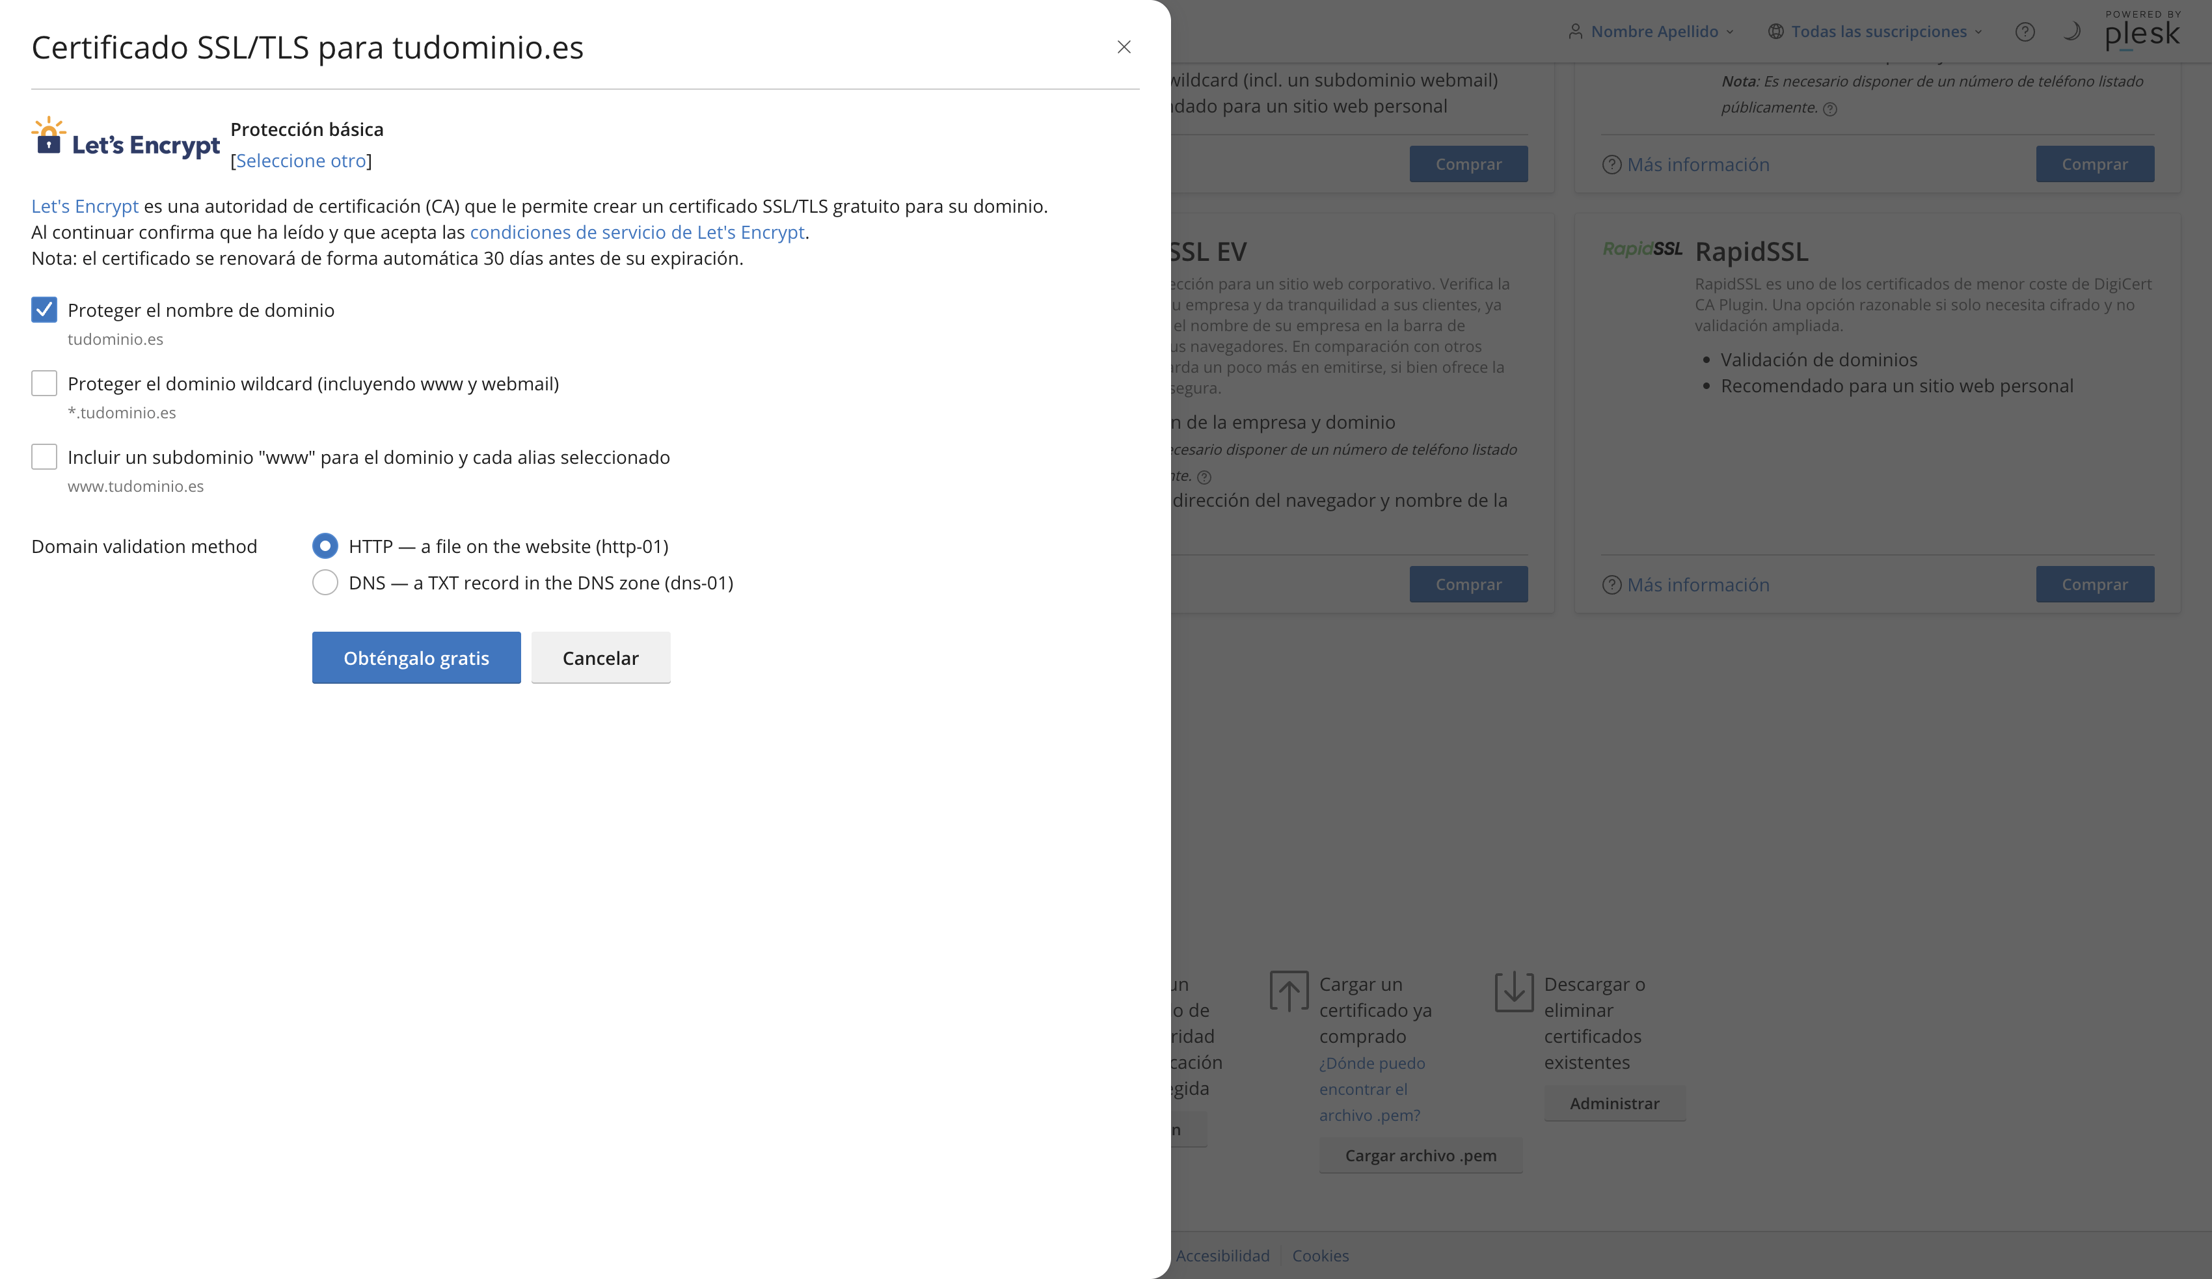Image resolution: width=2212 pixels, height=1279 pixels.
Task: Click the user profile icon
Action: pyautogui.click(x=1576, y=32)
